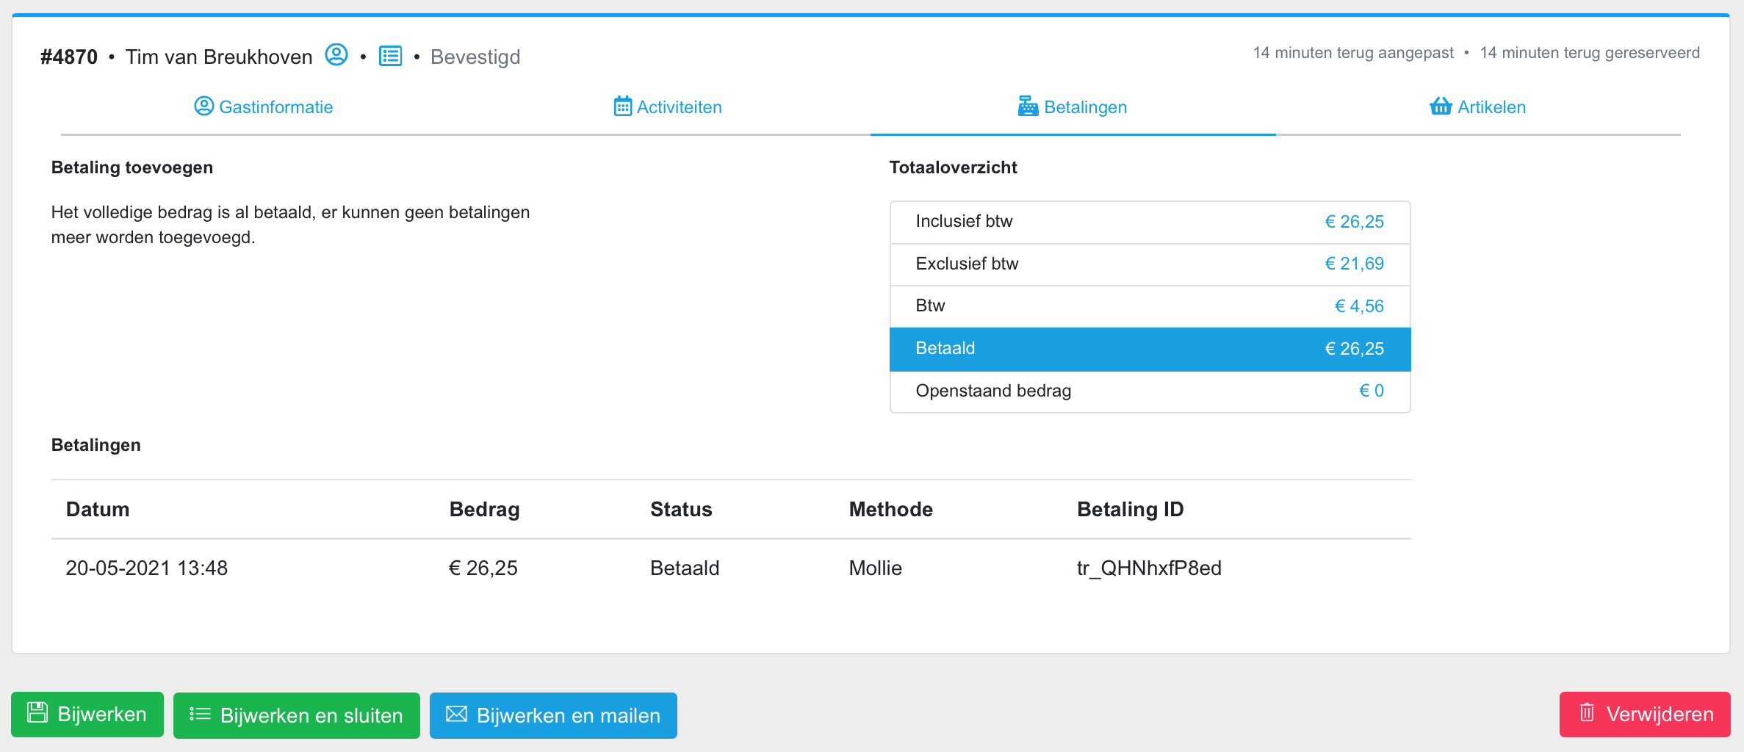Click the envelope icon in Bijwerken en mailen

pyautogui.click(x=456, y=715)
